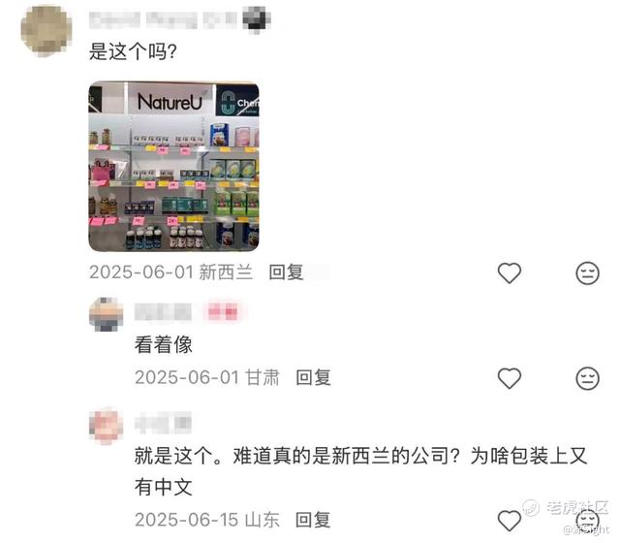
Task: Tap dislike face on the 山东 reply
Action: 587,521
